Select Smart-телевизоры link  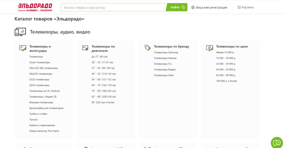tap(40, 62)
